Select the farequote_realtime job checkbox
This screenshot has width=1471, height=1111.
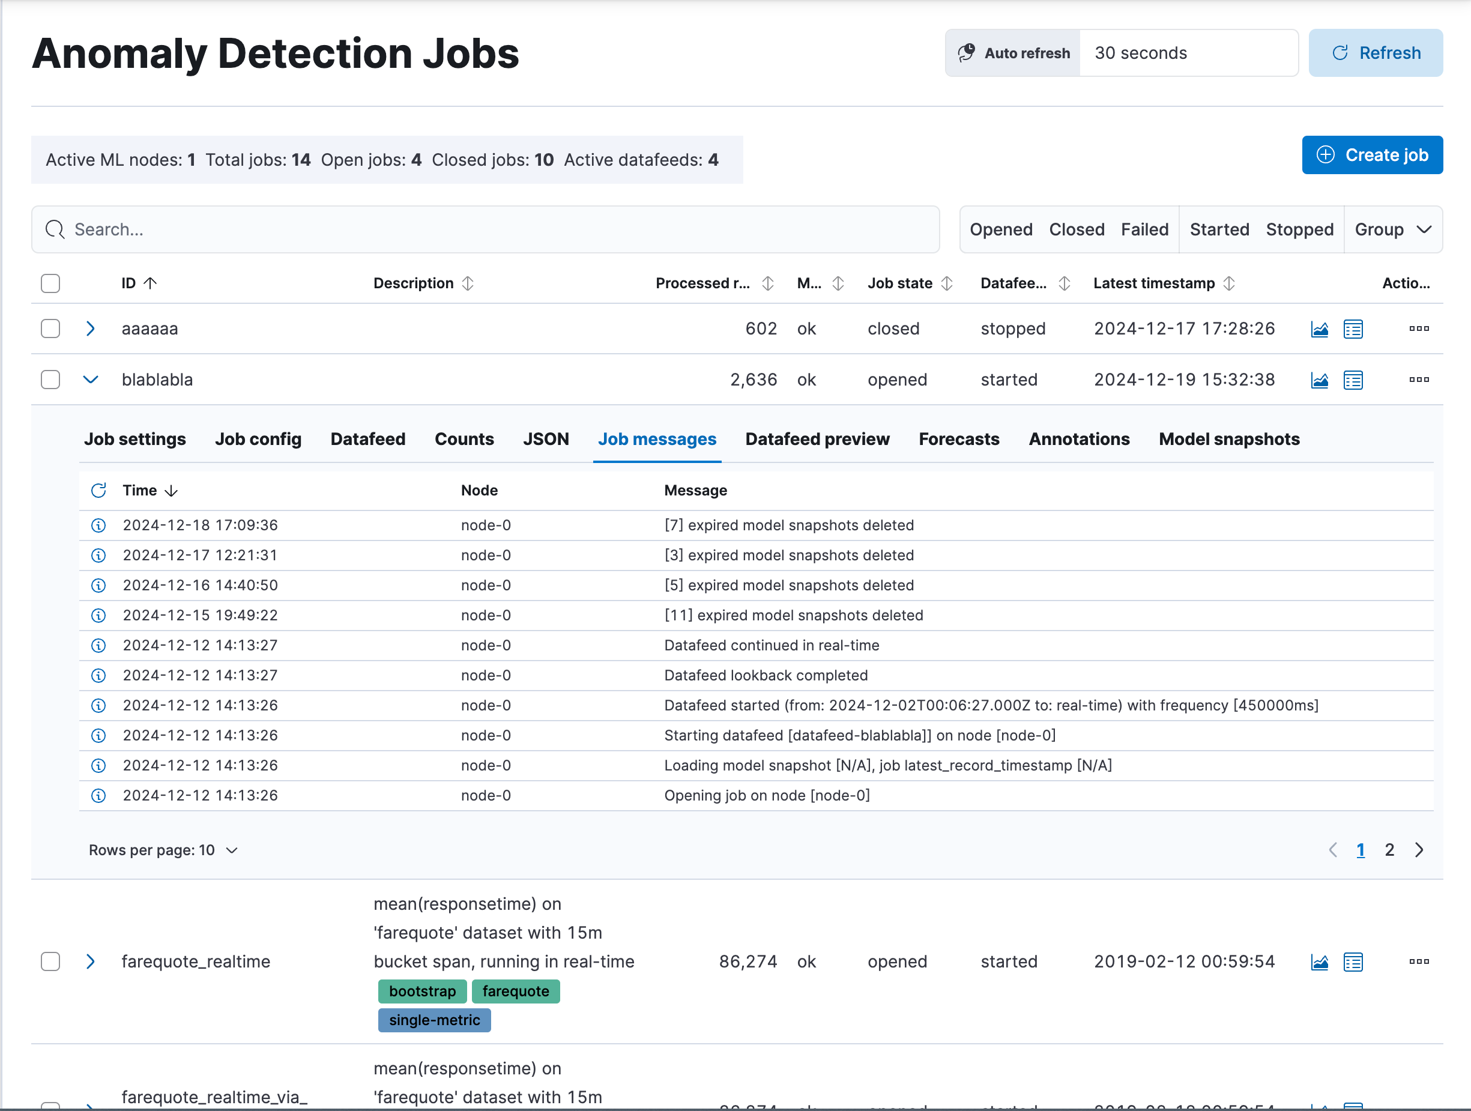click(50, 962)
